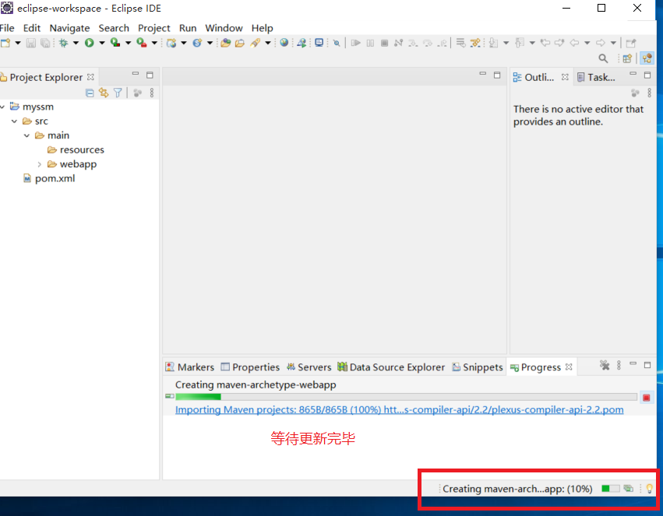663x516 pixels.
Task: Open the Importing Maven projects progress link
Action: [x=399, y=409]
